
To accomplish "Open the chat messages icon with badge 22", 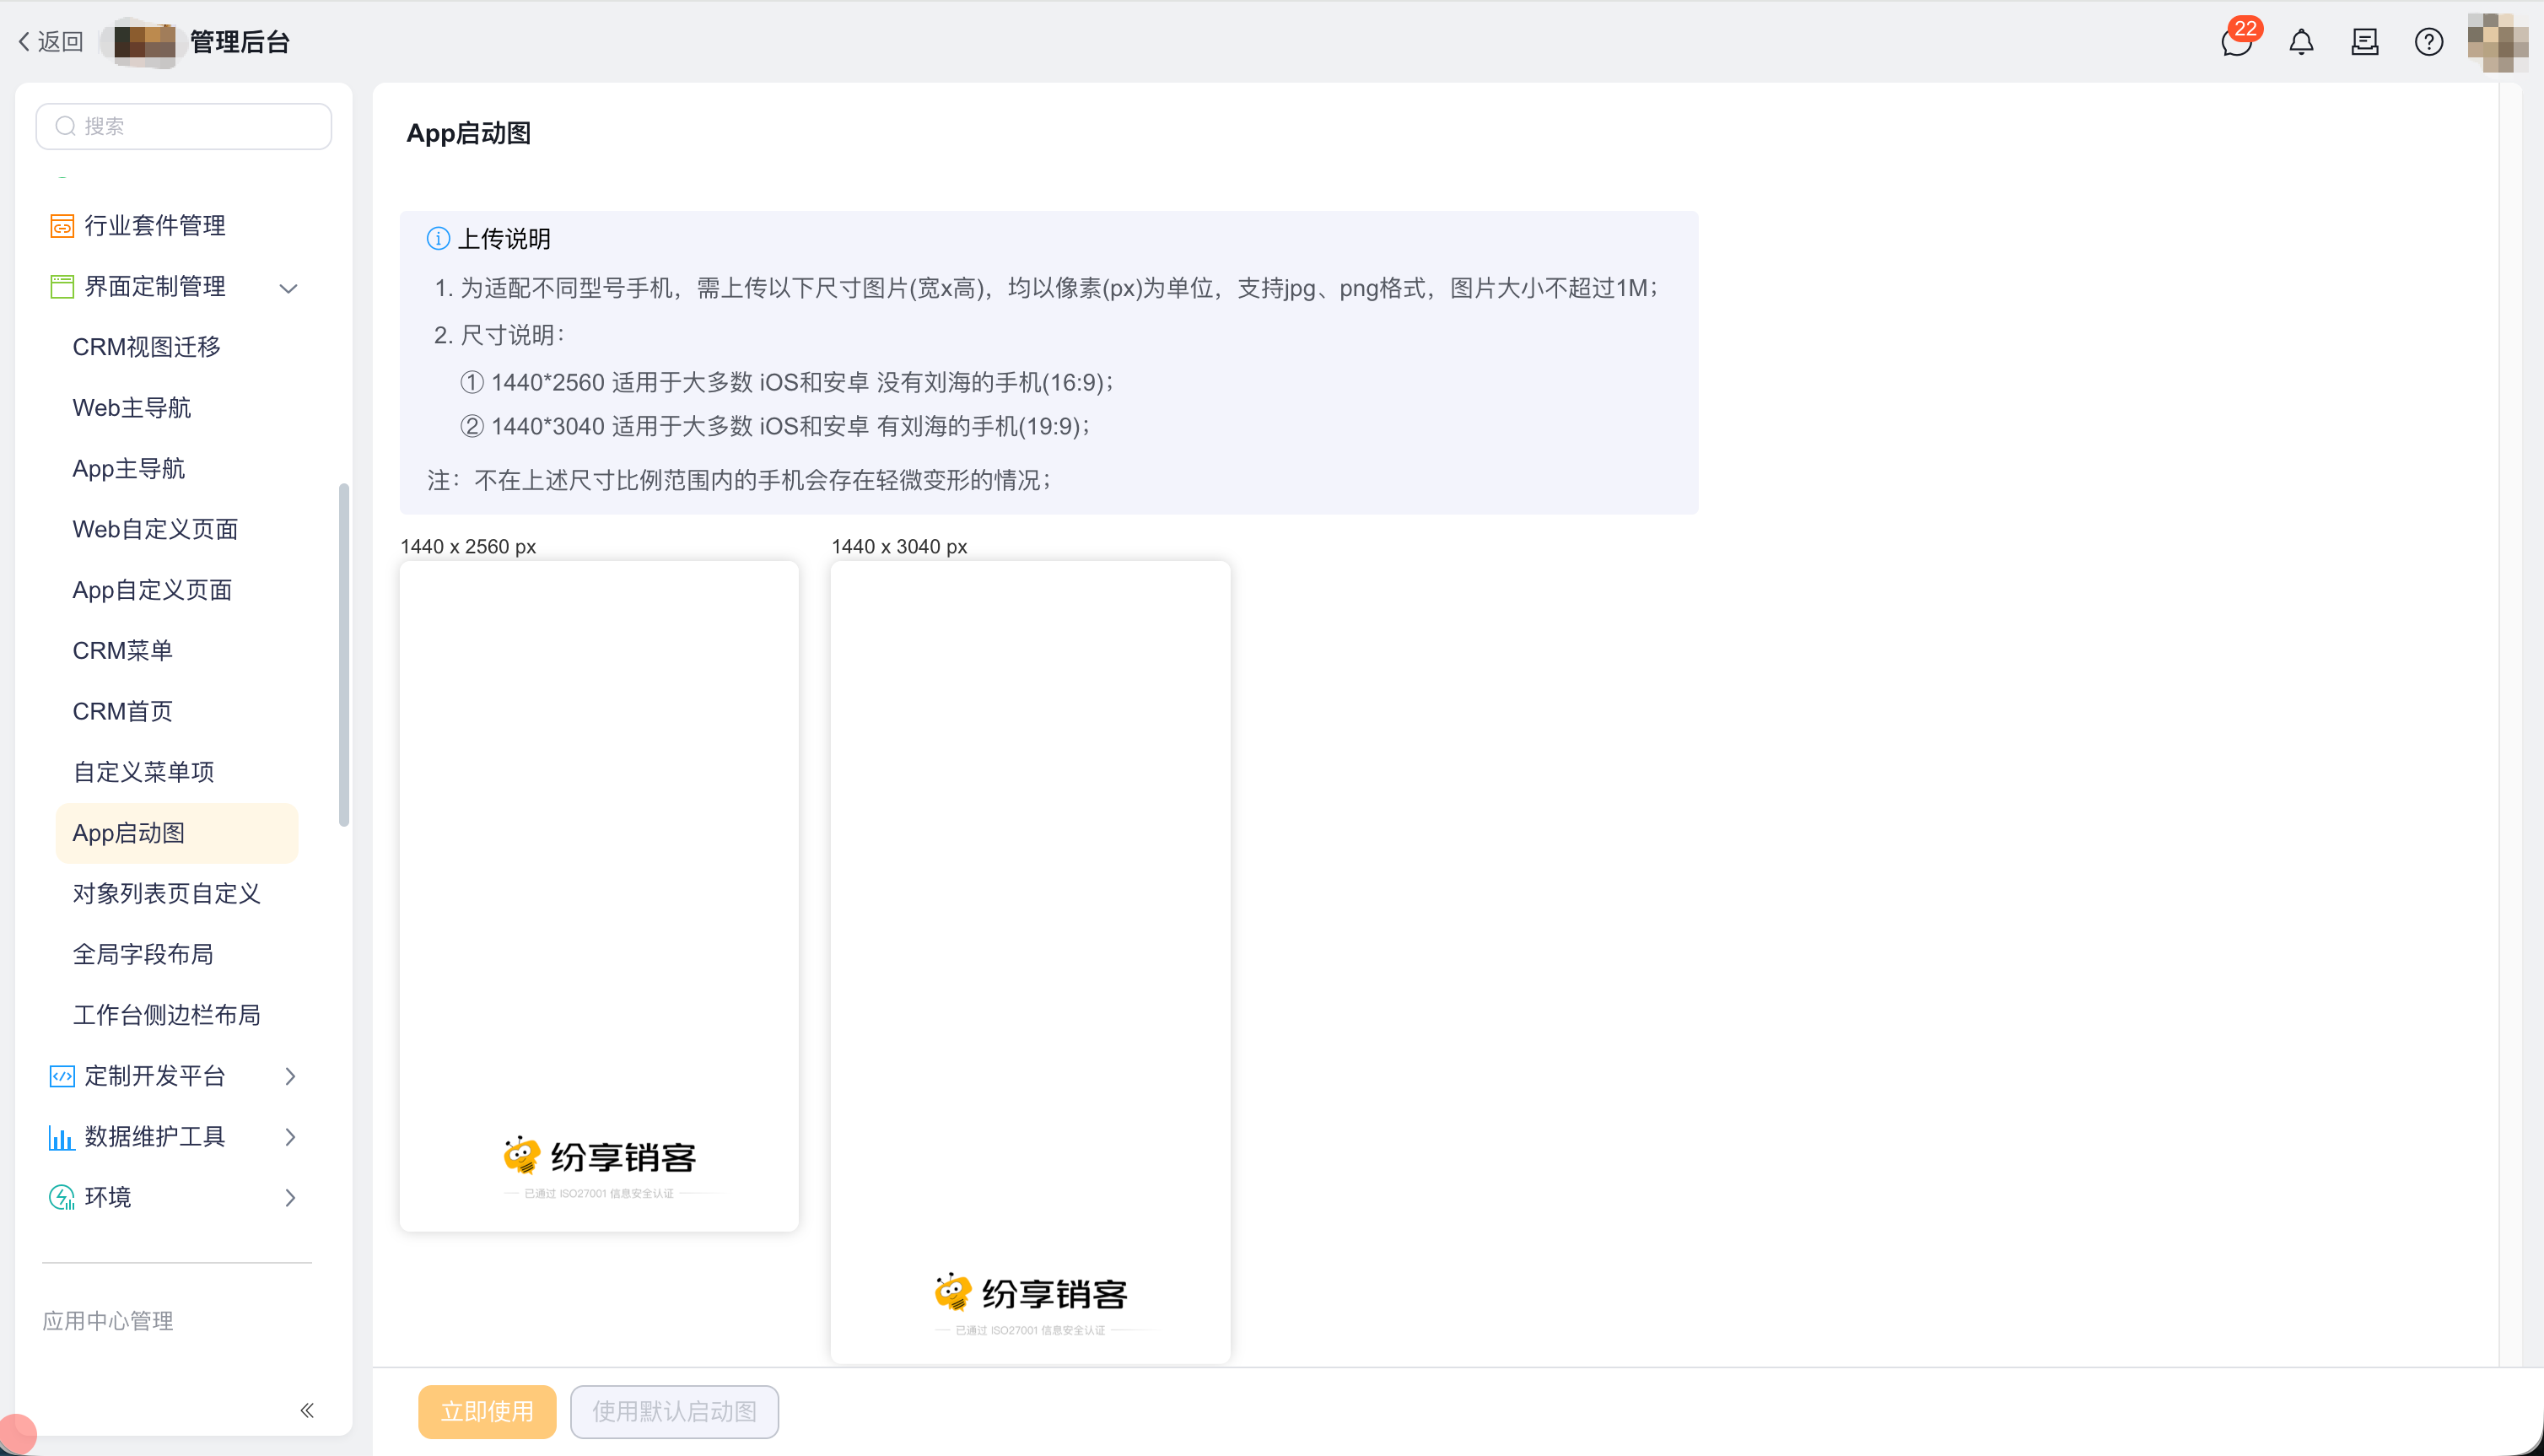I will coord(2236,41).
